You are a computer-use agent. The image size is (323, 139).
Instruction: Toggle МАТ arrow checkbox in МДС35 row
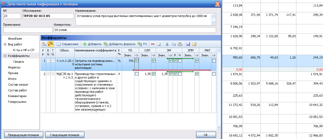point(214,74)
